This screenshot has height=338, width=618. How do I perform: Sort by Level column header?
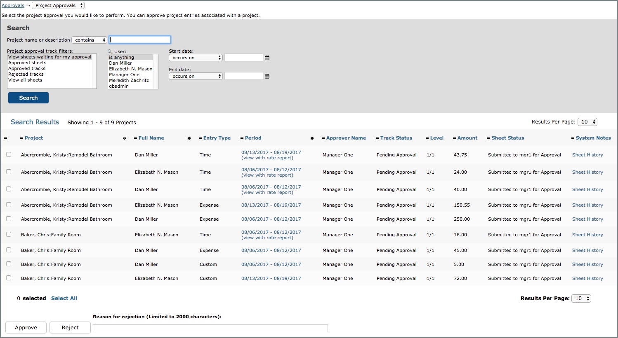point(437,138)
